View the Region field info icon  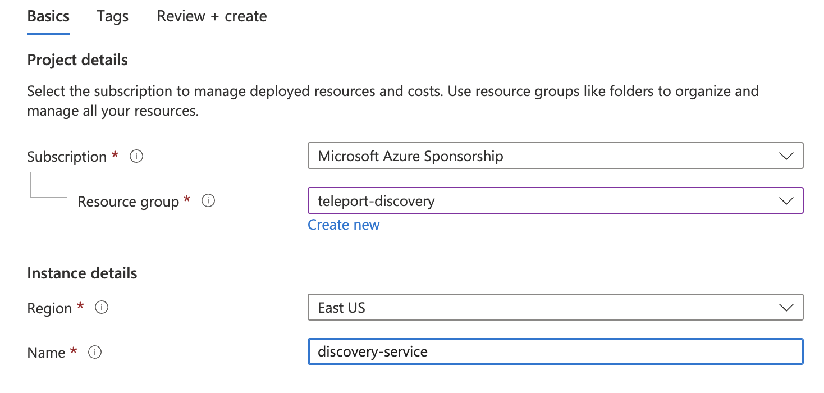[x=102, y=308]
